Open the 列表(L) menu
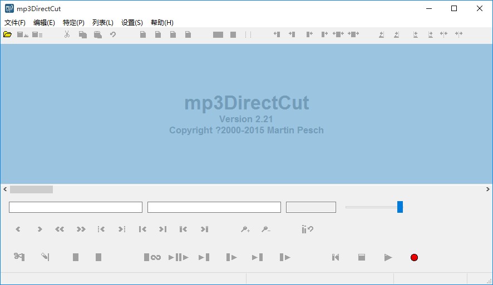The image size is (493, 285). pos(103,23)
